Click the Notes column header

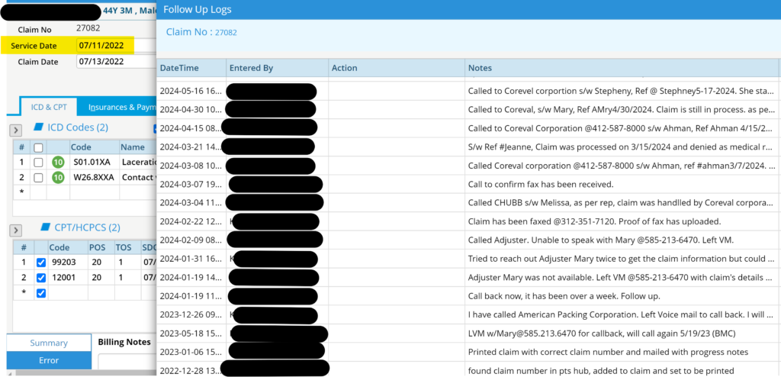pyautogui.click(x=480, y=68)
